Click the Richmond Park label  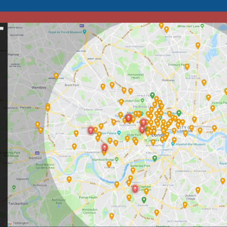point(59,201)
